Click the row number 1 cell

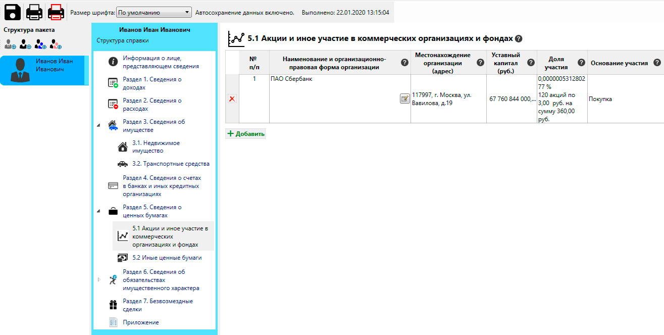(254, 99)
